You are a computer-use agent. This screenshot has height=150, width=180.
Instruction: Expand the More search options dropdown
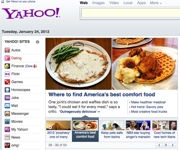(x=156, y=3)
